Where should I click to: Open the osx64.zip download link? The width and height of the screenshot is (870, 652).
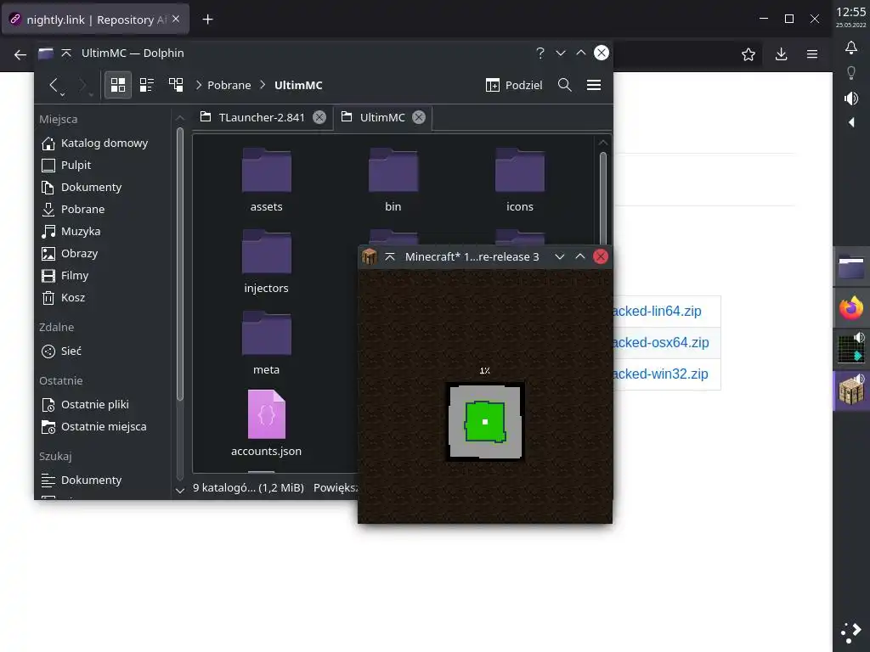pos(661,343)
